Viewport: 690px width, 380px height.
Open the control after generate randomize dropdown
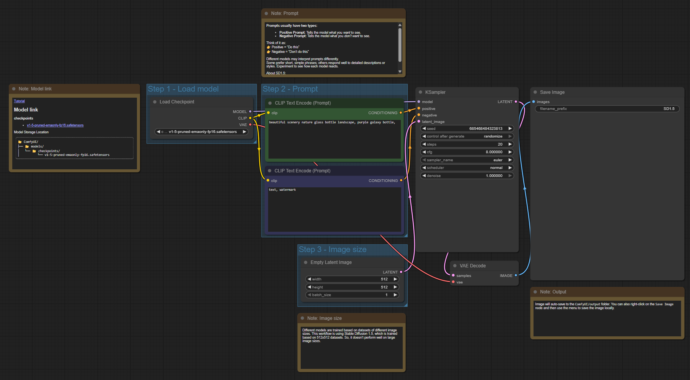tap(467, 136)
